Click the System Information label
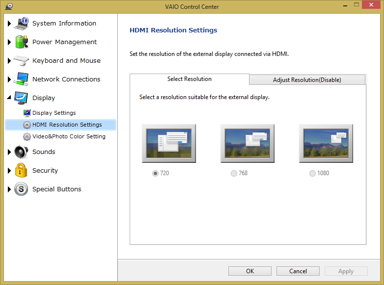This screenshot has width=384, height=285. click(x=64, y=23)
